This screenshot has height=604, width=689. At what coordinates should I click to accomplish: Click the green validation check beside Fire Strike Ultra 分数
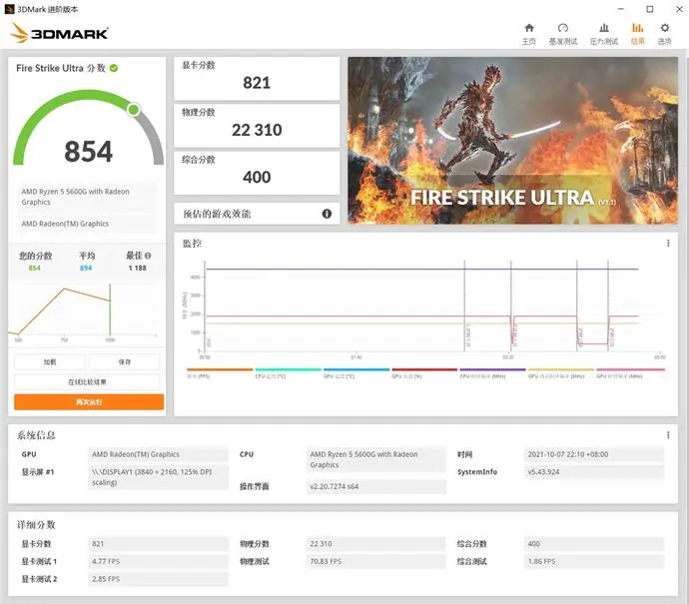[114, 68]
